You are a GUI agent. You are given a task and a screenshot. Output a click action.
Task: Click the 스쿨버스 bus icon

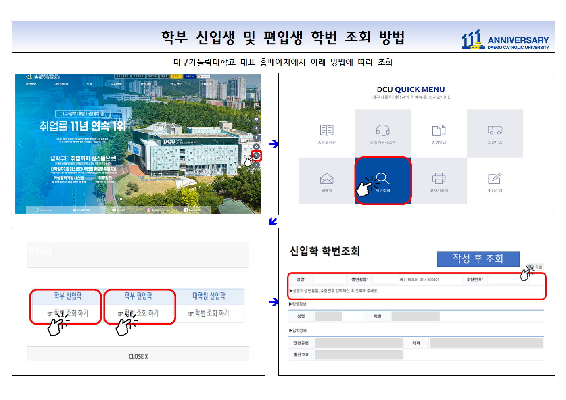coord(495,130)
